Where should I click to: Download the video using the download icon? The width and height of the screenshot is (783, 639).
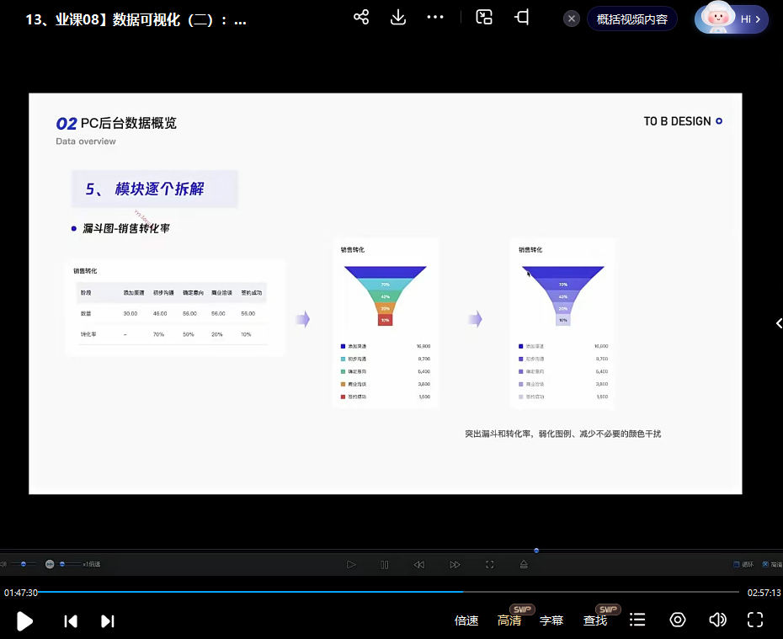[x=398, y=17]
